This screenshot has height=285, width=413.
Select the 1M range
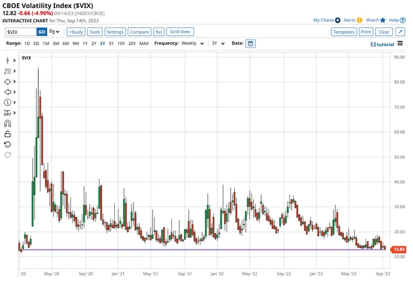click(x=46, y=44)
